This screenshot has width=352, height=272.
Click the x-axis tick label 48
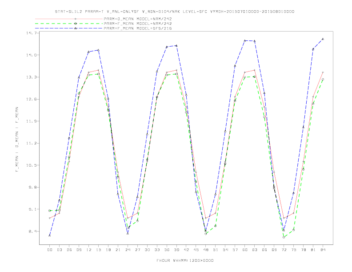click(x=206, y=250)
